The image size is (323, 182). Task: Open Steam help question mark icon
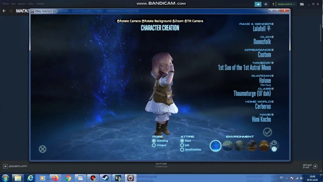click(x=273, y=4)
